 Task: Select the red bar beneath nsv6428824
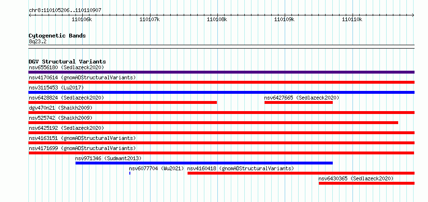click(x=123, y=102)
